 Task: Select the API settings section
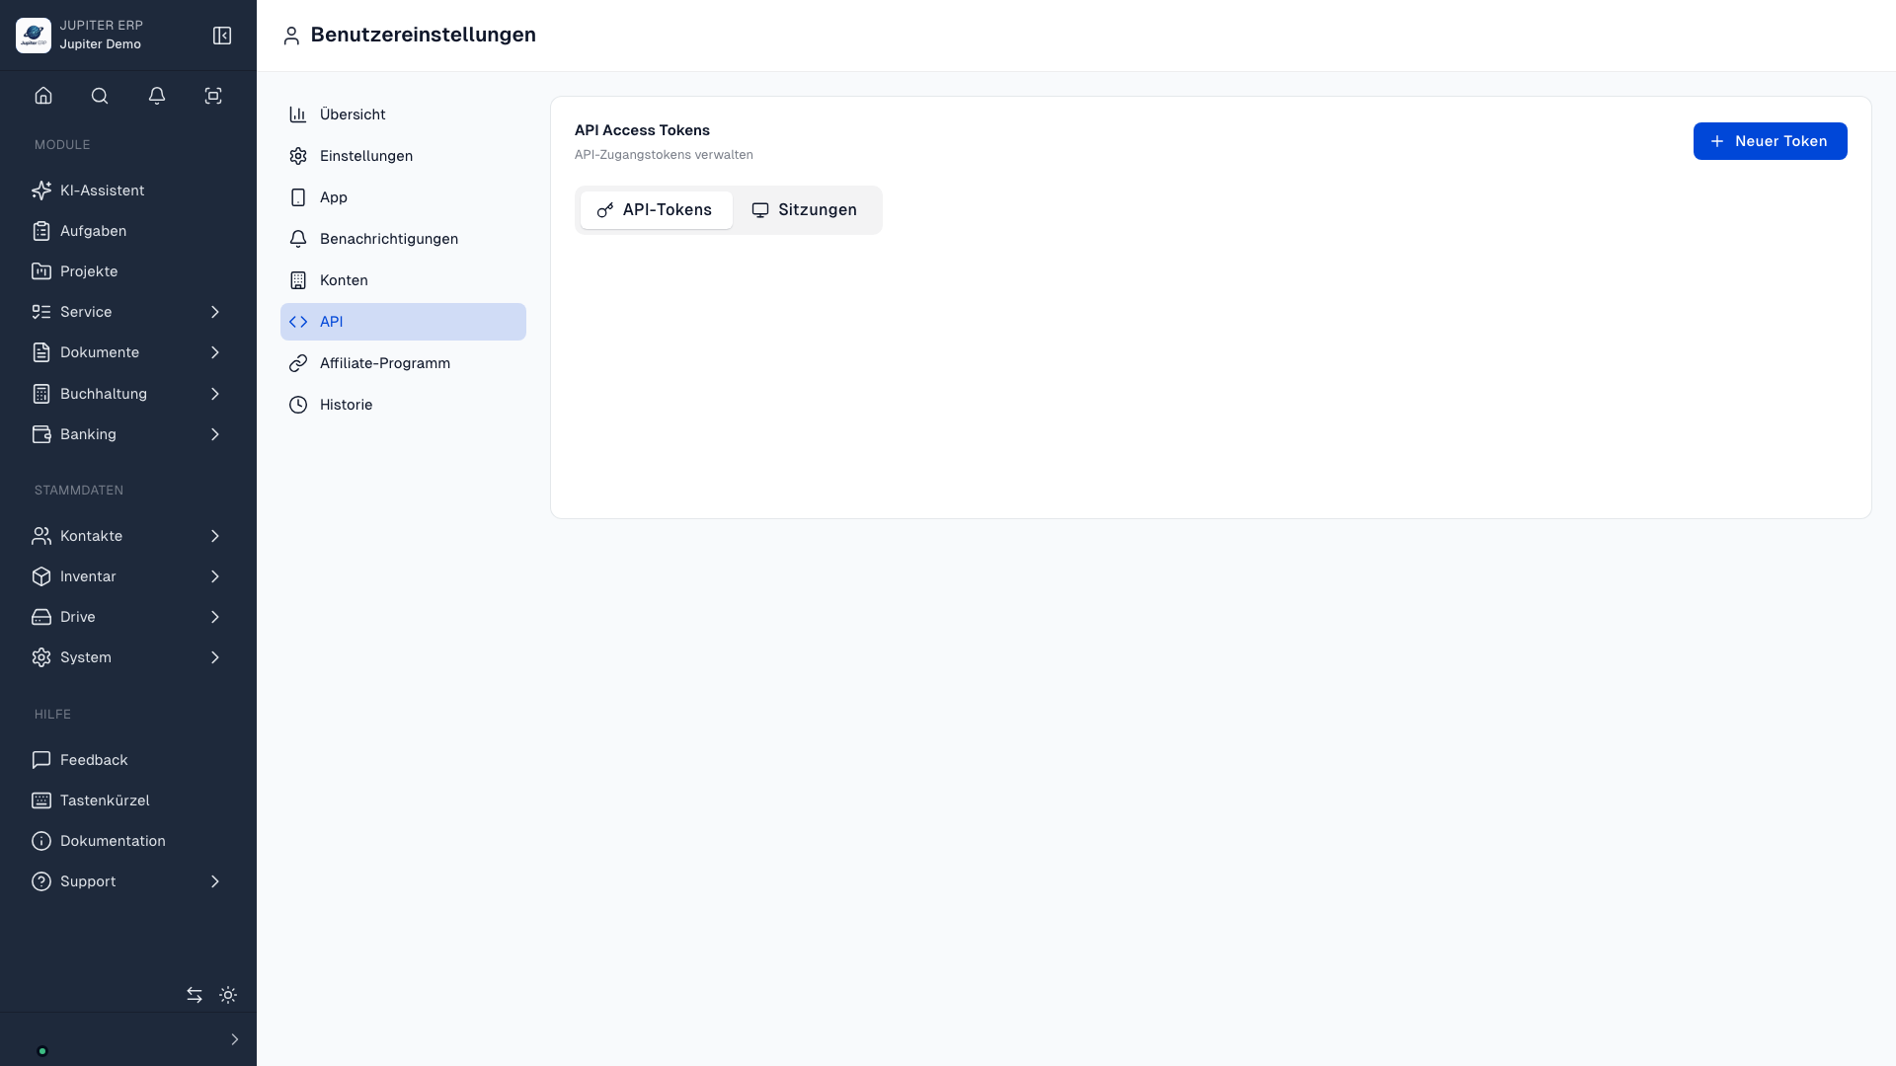pyautogui.click(x=403, y=322)
